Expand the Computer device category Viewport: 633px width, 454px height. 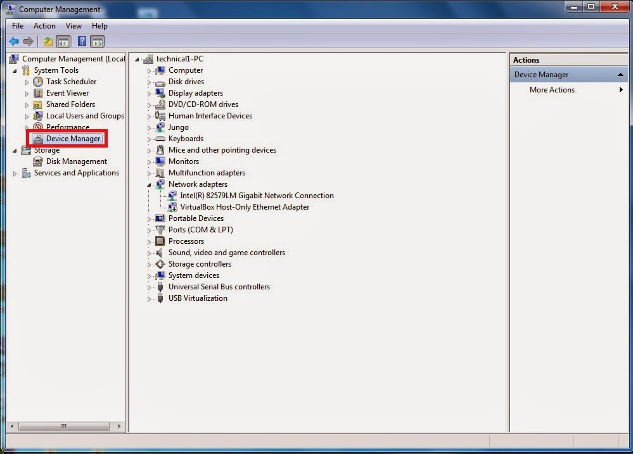point(149,71)
